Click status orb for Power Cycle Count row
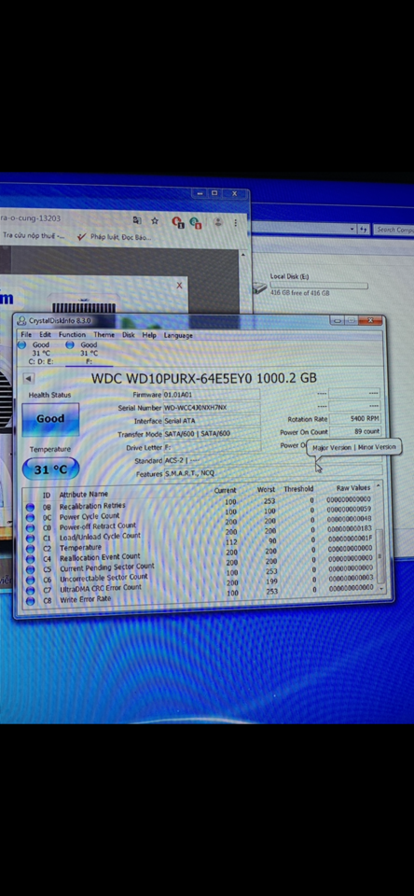Screen dimensions: 414x896 tap(30, 517)
